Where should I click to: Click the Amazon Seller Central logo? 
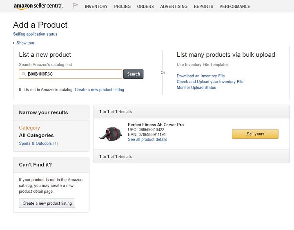coord(38,6)
